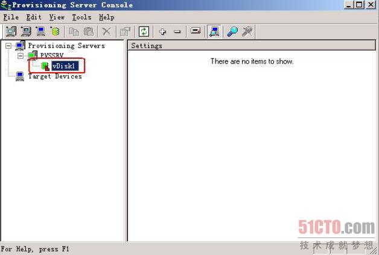This screenshot has height=255, width=379.
Task: Open the Tools menu
Action: (x=81, y=17)
